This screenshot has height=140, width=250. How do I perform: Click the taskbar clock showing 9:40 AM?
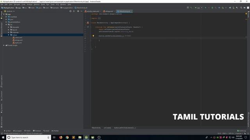tap(239, 137)
